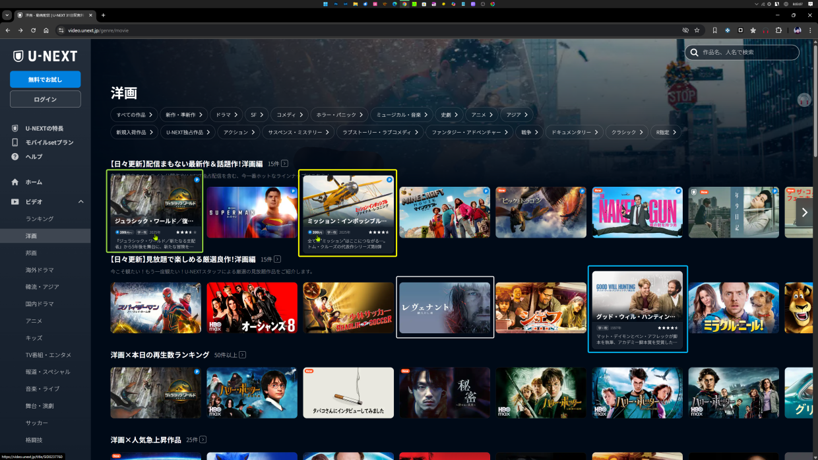Select the ホラー・パニック genre chip
The image size is (818, 460).
[x=338, y=114]
